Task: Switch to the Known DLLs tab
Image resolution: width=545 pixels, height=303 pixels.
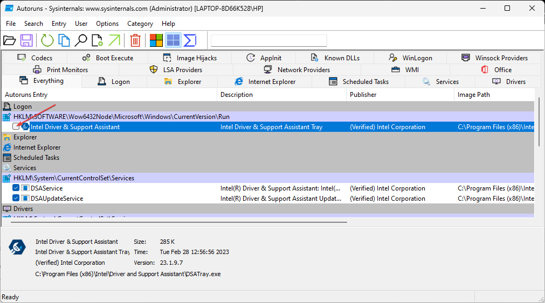Action: pyautogui.click(x=335, y=58)
